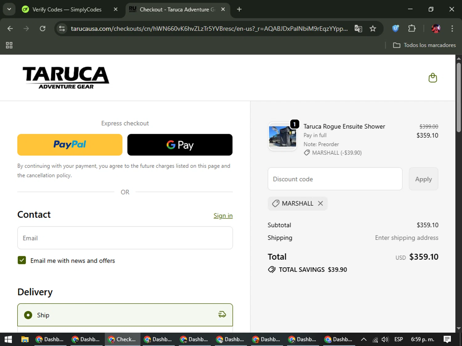Open the Chrome profile avatar
The height and width of the screenshot is (346, 462).
point(436,29)
